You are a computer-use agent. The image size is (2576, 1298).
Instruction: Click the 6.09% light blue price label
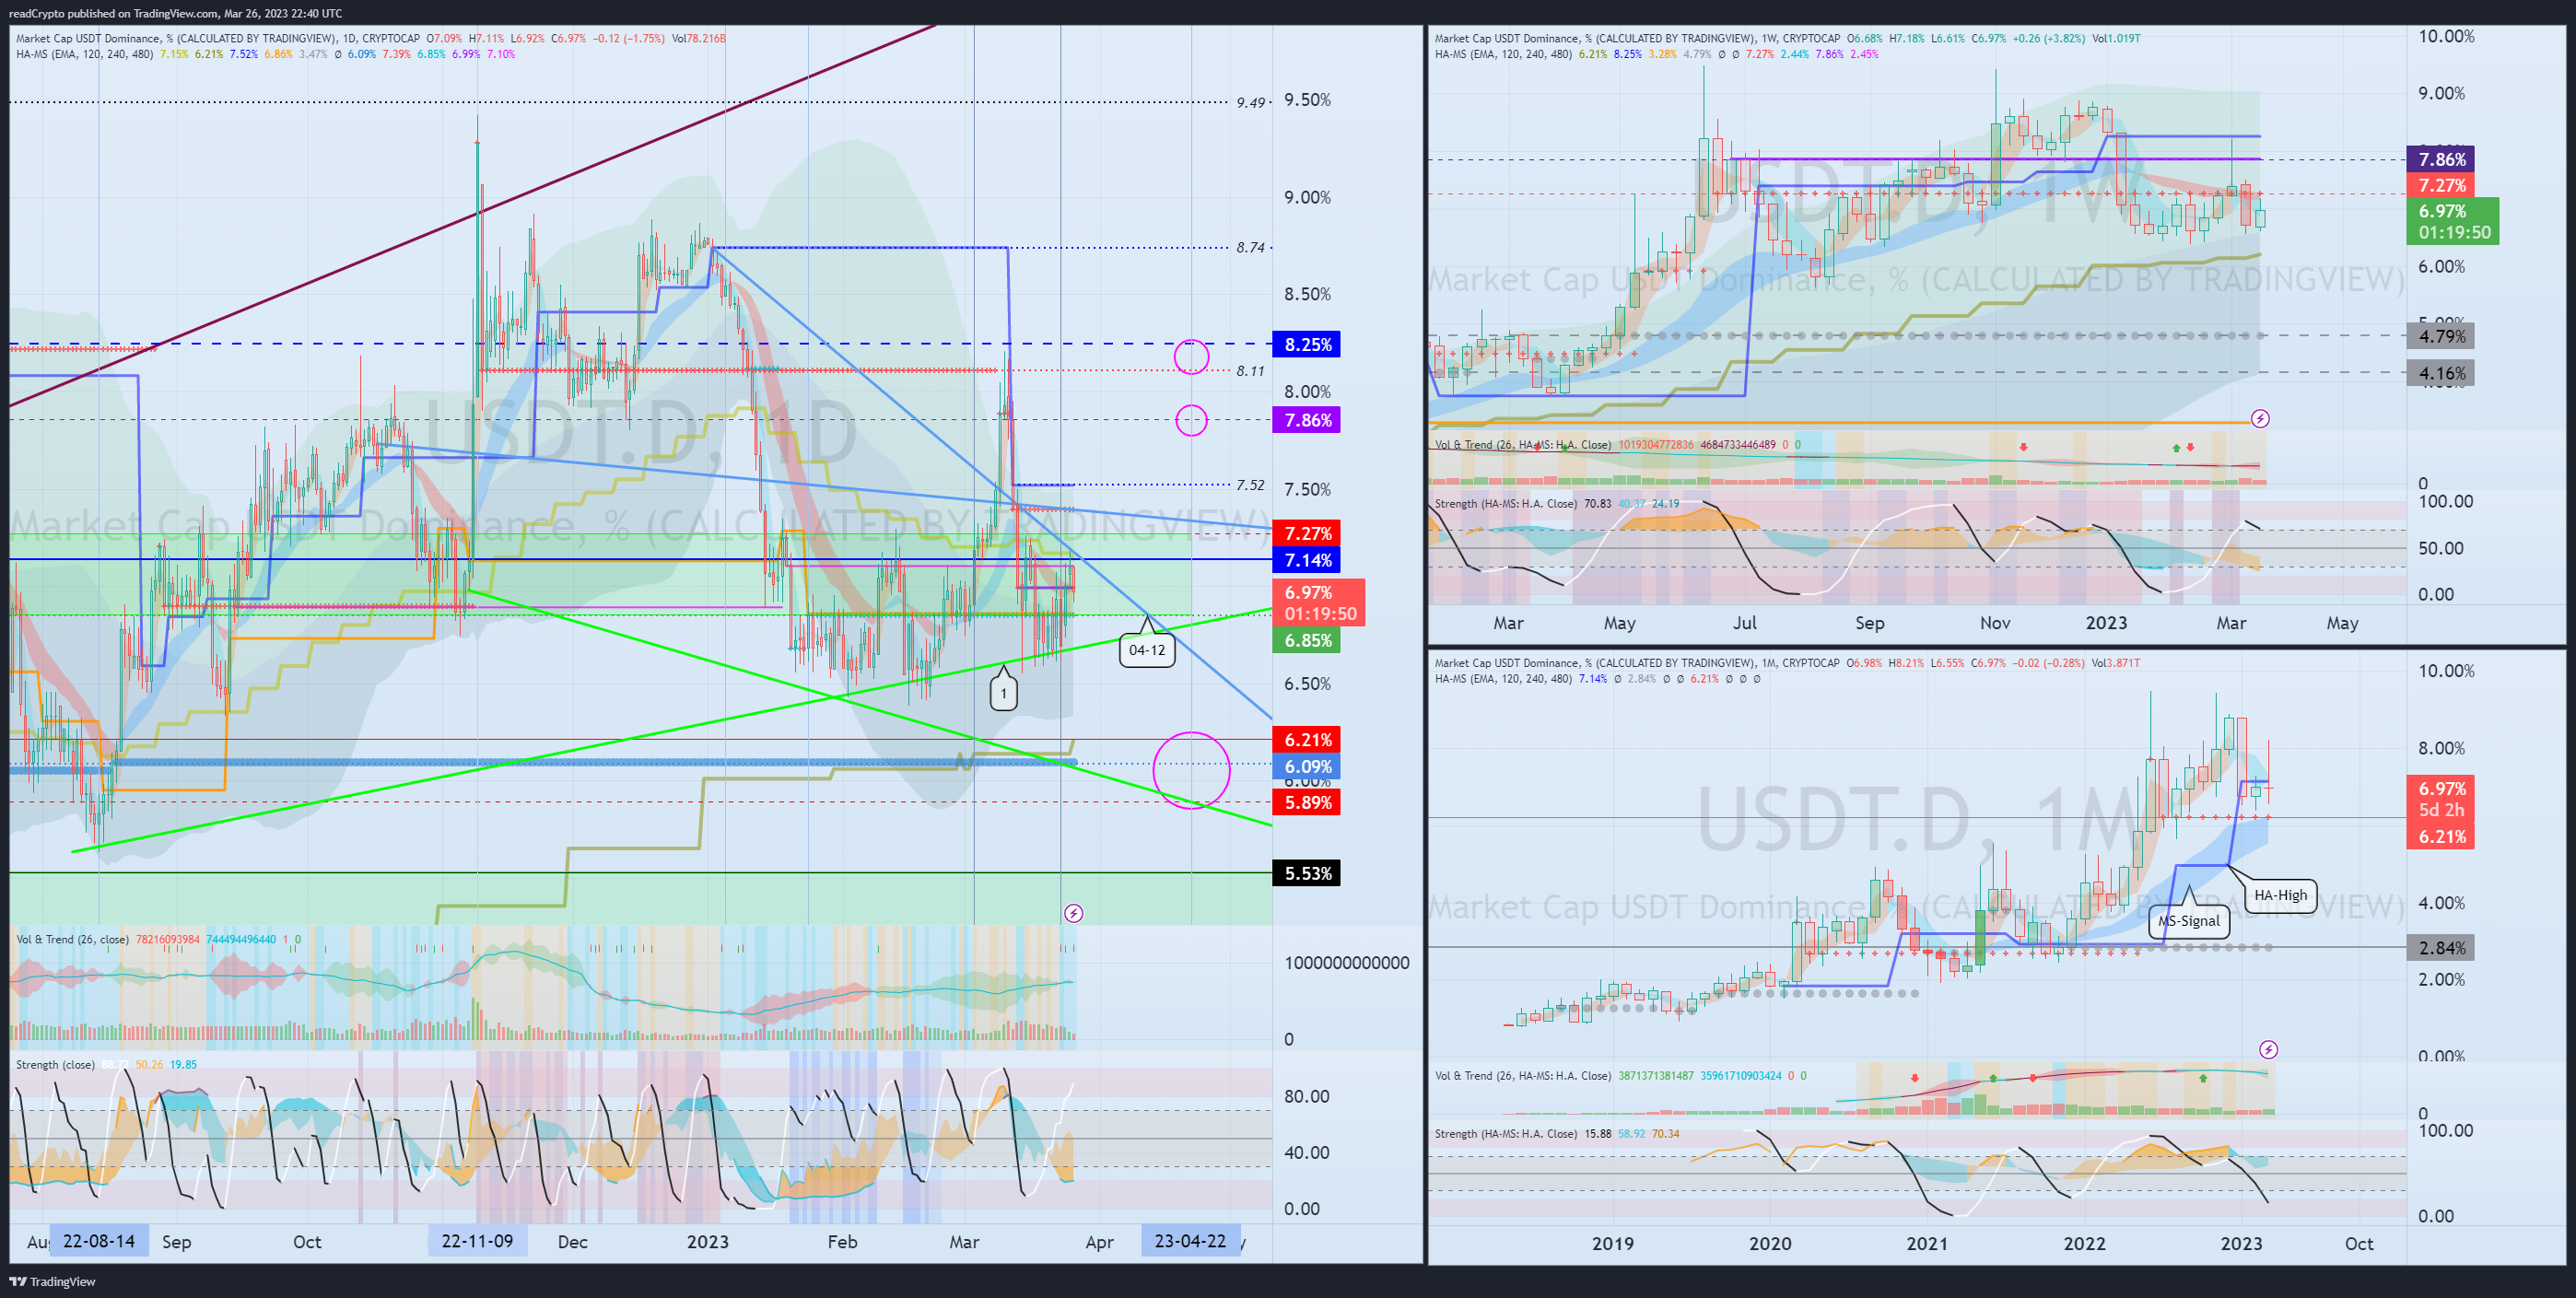coord(1307,767)
